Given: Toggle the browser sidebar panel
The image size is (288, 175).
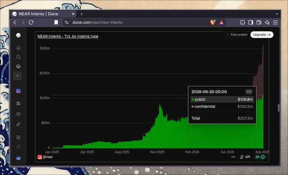Looking at the screenshot, I should tap(251, 22).
